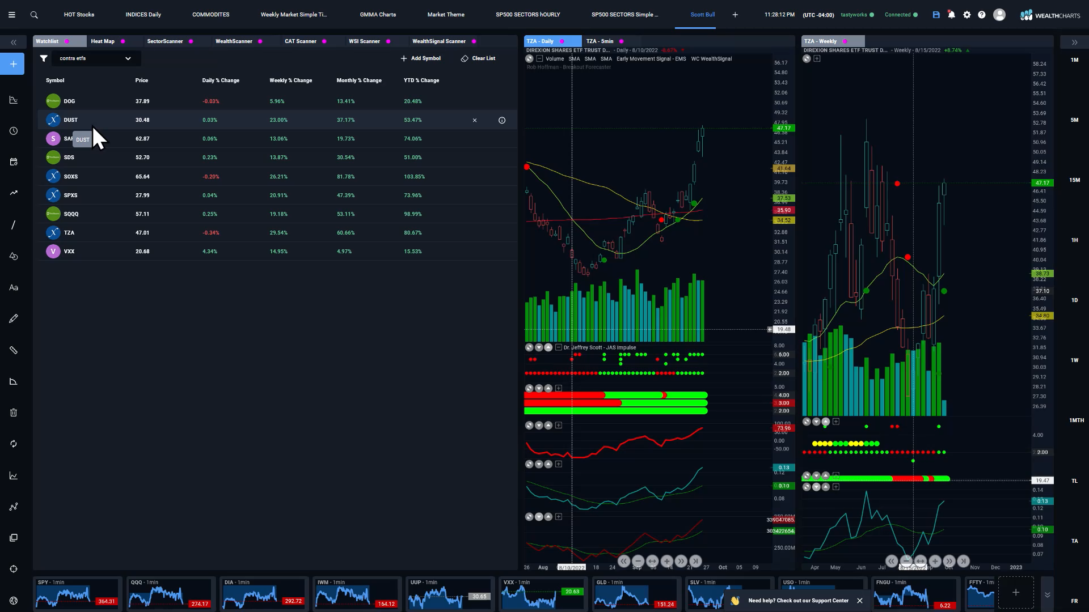Image resolution: width=1089 pixels, height=612 pixels.
Task: Click the search magnifier icon
Action: coord(34,15)
